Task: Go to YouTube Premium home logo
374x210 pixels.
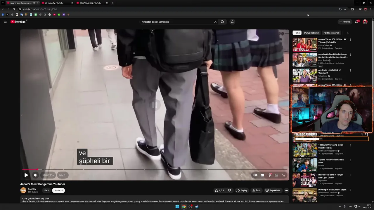Action: [19, 22]
